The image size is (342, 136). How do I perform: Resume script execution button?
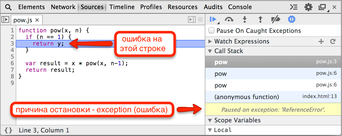[x=213, y=19]
